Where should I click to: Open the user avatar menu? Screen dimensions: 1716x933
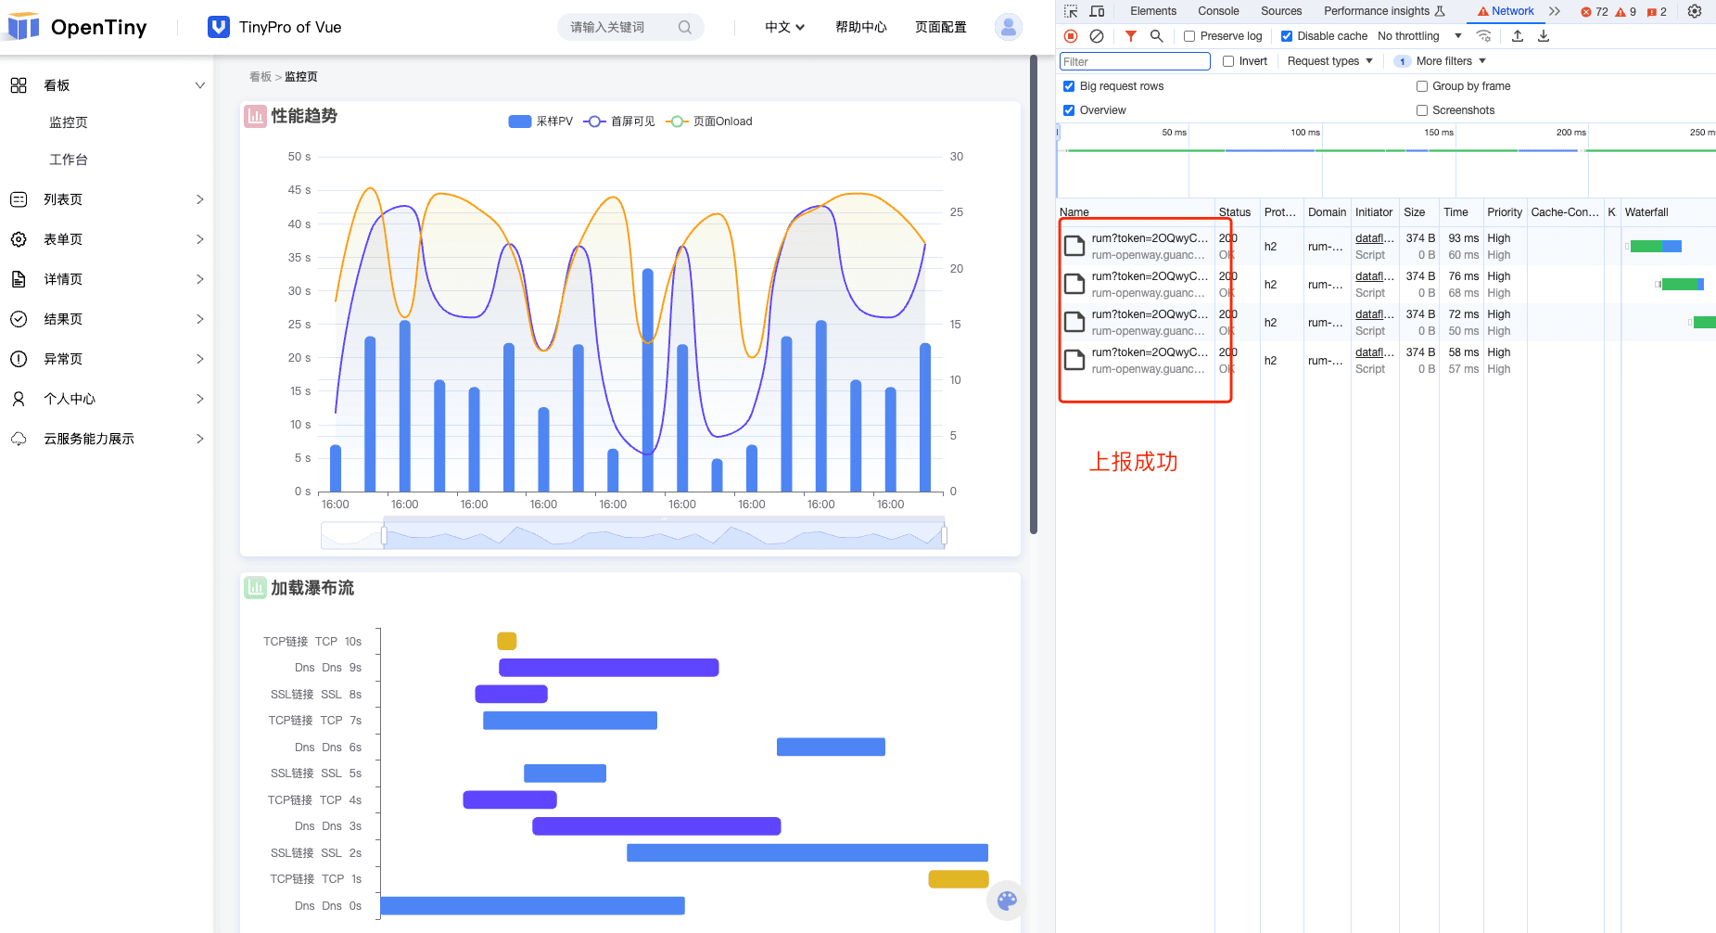(1009, 27)
